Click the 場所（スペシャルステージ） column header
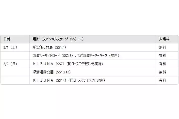The width and height of the screenshot is (179, 119). coord(58,39)
